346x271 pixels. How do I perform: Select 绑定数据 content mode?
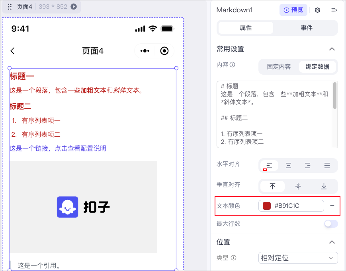click(317, 67)
